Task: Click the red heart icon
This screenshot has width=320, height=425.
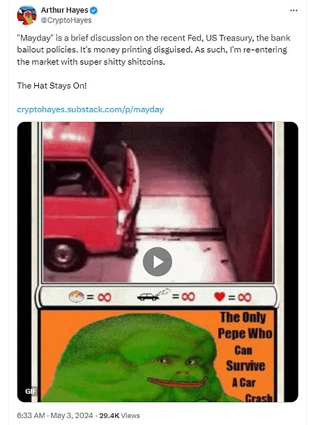Action: click(x=220, y=297)
